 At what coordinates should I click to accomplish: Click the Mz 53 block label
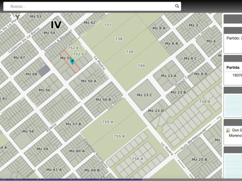tap(36, 16)
